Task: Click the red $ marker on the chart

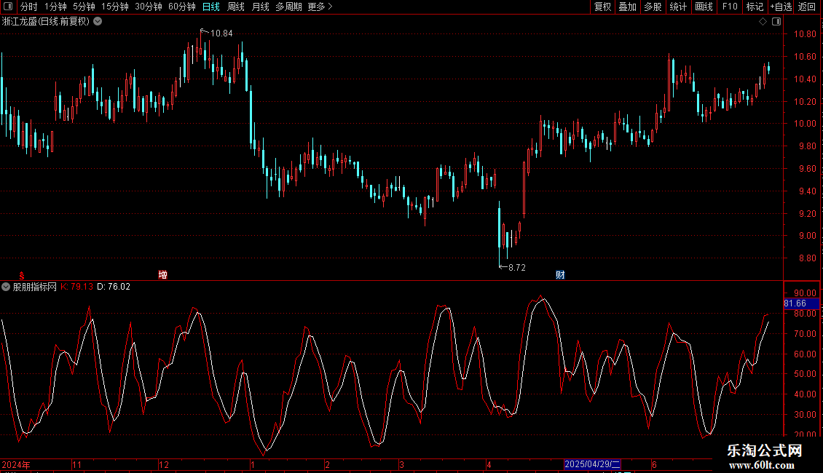Action: coord(22,275)
